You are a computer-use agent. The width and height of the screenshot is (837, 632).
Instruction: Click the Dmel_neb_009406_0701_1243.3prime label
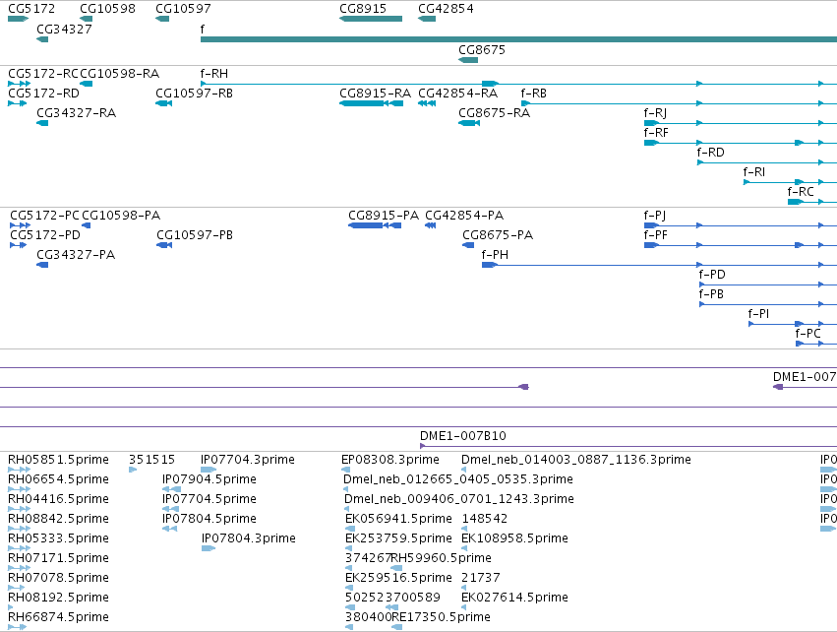pos(459,499)
